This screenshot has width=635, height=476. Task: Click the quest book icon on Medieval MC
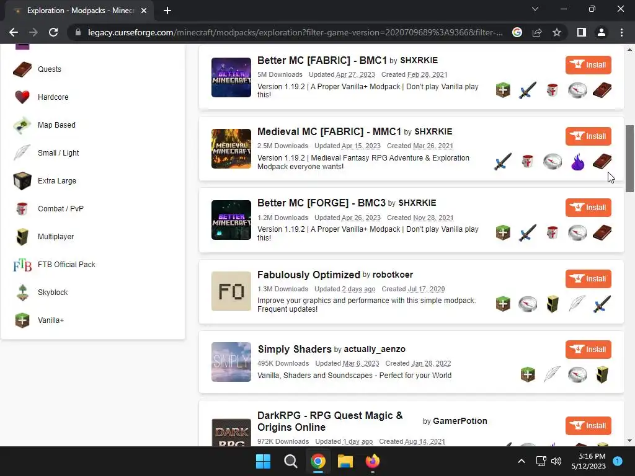(602, 162)
